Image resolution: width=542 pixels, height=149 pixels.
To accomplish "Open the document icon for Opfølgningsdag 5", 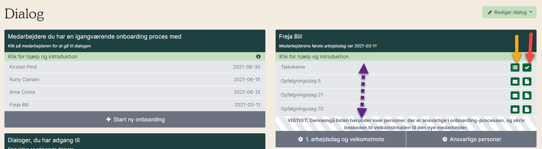I will click(527, 81).
